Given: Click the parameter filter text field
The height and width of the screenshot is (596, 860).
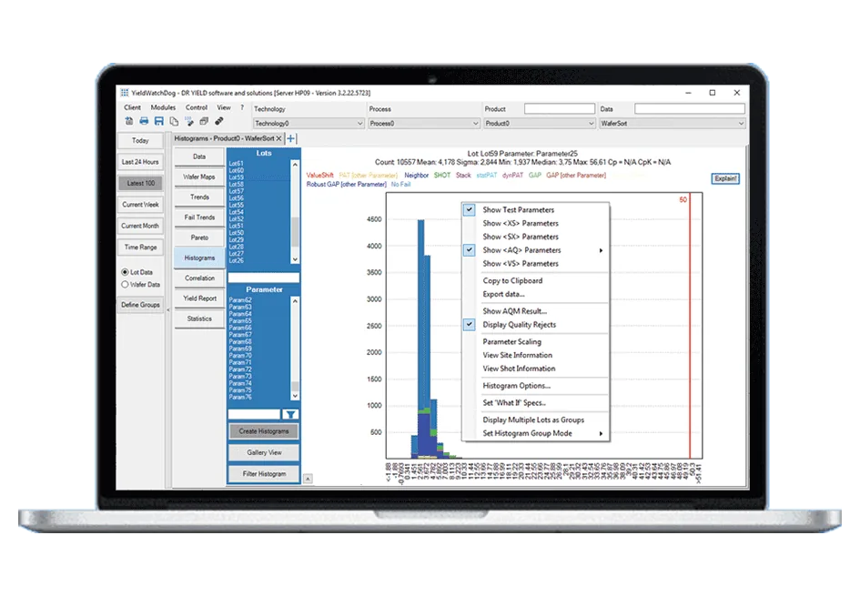Looking at the screenshot, I should pos(254,415).
